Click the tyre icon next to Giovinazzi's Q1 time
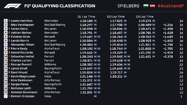The height and width of the screenshot is (105, 187). click(x=95, y=92)
